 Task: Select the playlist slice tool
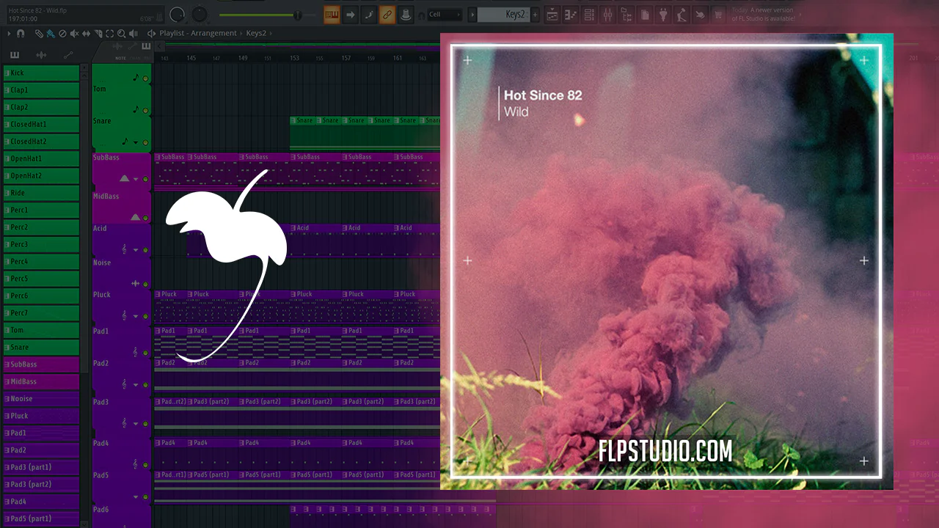(x=98, y=34)
